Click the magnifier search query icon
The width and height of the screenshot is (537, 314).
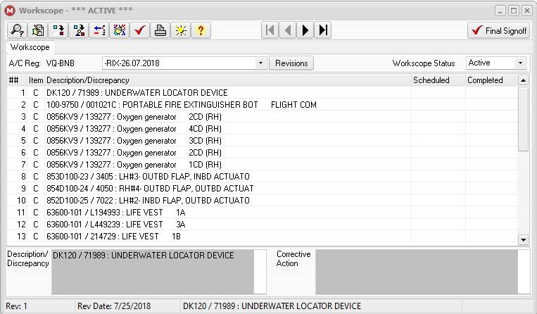17,30
